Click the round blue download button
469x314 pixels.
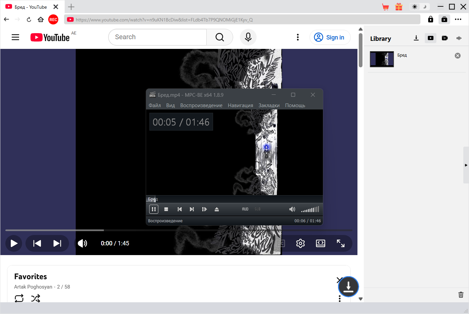pyautogui.click(x=348, y=287)
